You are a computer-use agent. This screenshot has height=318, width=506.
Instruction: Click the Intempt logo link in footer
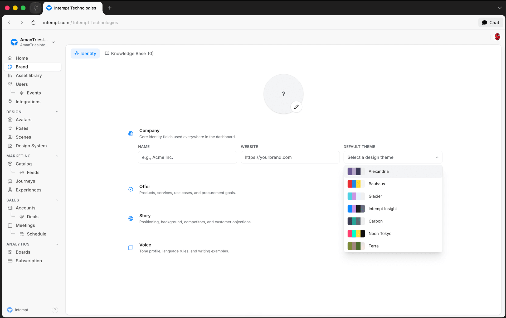click(17, 310)
